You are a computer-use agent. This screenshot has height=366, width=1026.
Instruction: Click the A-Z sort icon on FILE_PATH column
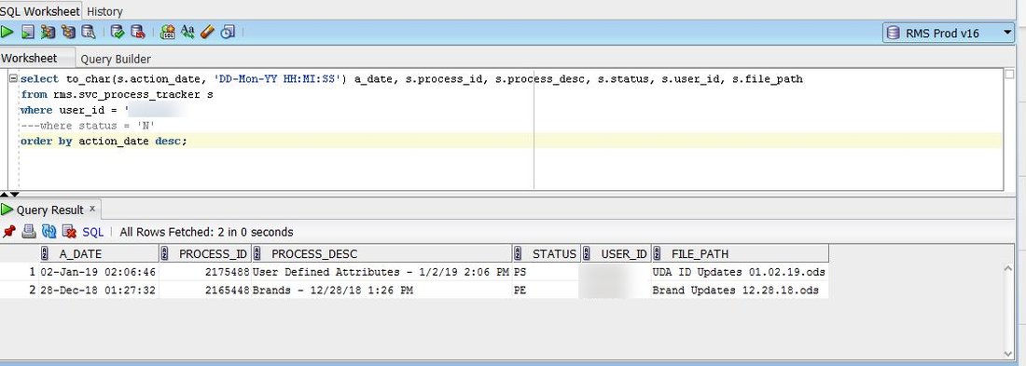(658, 254)
